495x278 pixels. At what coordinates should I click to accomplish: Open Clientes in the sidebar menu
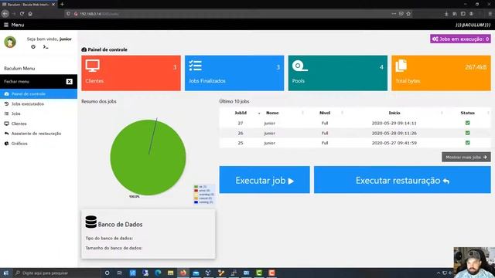pos(39,124)
